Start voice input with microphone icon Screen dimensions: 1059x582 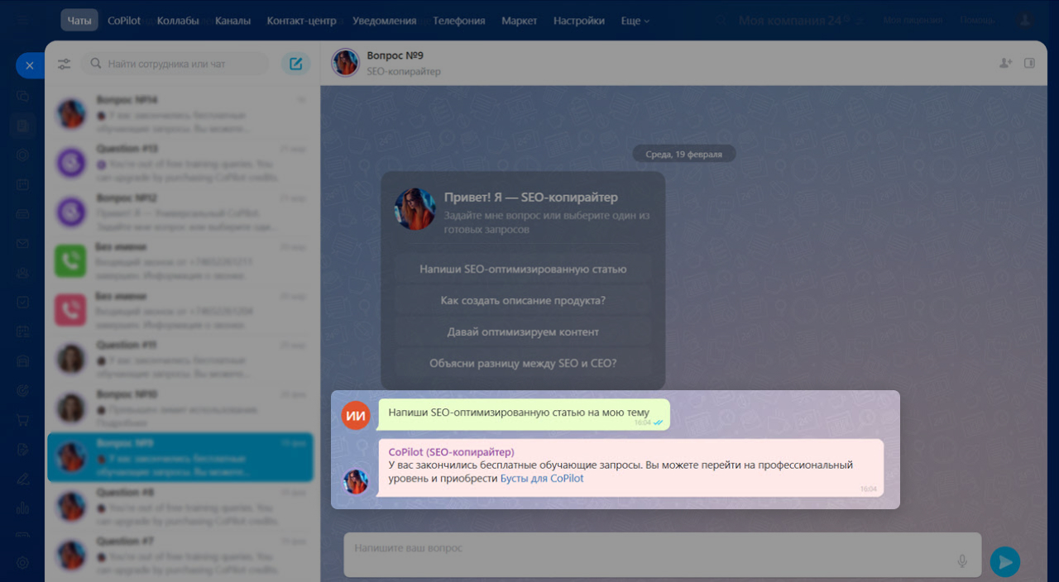(x=962, y=561)
